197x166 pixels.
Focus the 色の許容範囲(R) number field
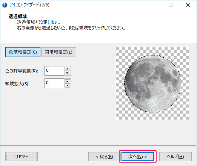(54, 71)
